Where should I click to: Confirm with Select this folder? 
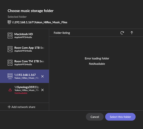pyautogui.click(x=120, y=117)
